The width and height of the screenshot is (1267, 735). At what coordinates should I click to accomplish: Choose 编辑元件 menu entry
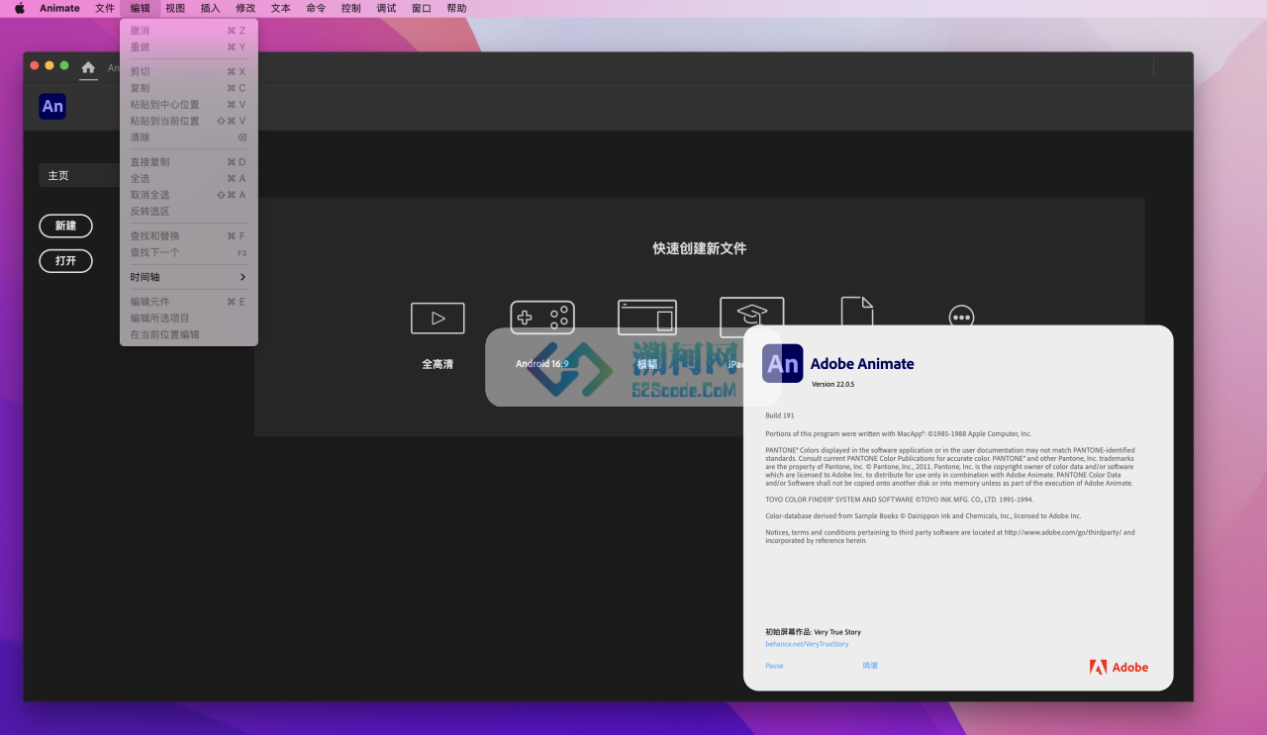click(x=188, y=302)
